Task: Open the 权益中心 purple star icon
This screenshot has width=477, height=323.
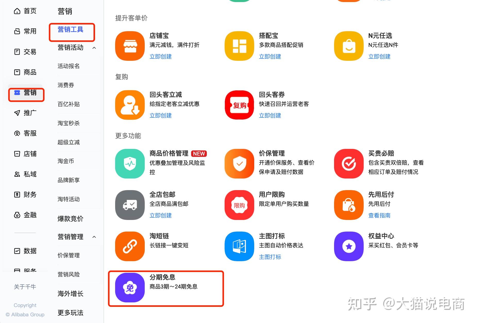Action: point(349,246)
